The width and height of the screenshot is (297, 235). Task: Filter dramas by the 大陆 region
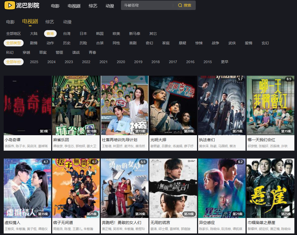(34, 34)
